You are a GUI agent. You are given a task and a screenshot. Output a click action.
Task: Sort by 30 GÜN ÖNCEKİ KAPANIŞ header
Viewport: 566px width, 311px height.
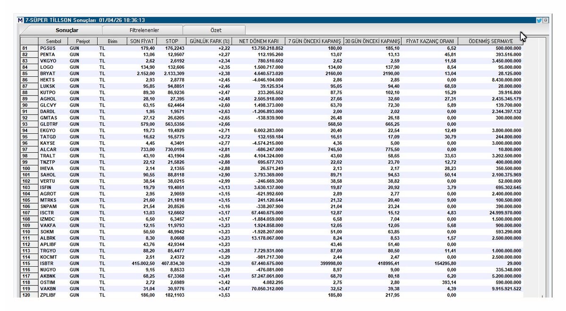tap(373, 41)
